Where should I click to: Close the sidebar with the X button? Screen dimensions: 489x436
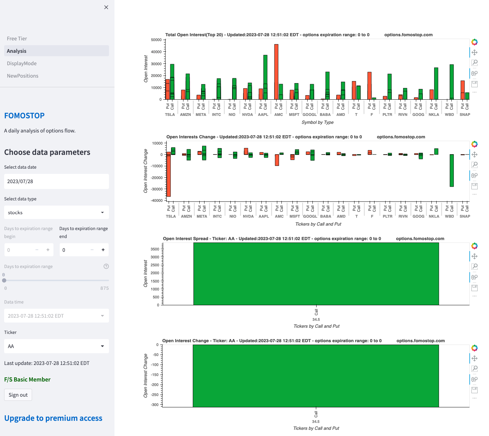(x=106, y=7)
